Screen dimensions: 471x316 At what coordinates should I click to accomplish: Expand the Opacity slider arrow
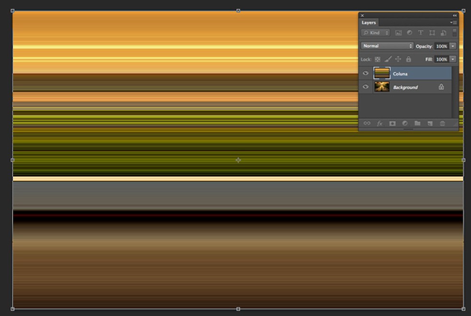(x=453, y=46)
